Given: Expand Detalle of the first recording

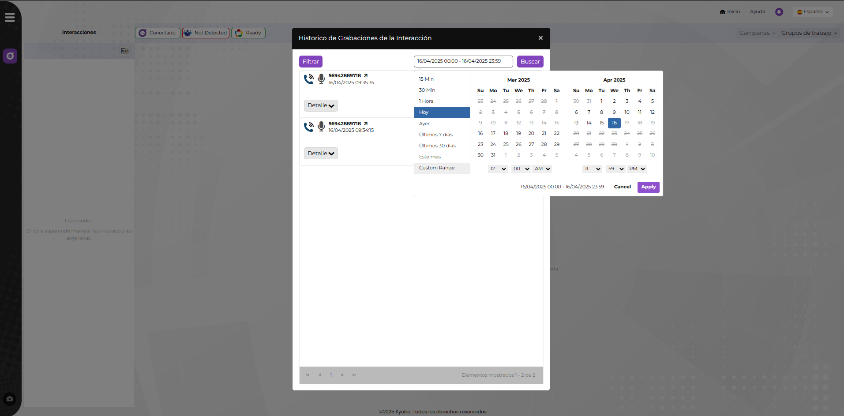Looking at the screenshot, I should click(321, 105).
